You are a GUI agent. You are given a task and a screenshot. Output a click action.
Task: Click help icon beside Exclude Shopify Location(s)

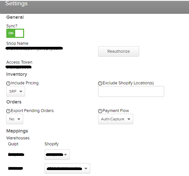[100, 83]
